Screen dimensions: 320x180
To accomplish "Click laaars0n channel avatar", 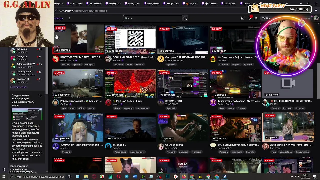I will pos(213,59).
